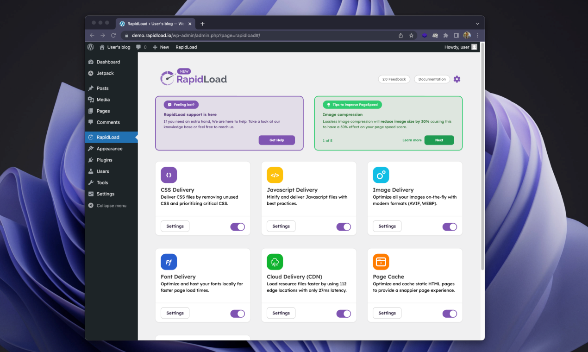Click Next tip button
The image size is (588, 352).
tap(439, 140)
